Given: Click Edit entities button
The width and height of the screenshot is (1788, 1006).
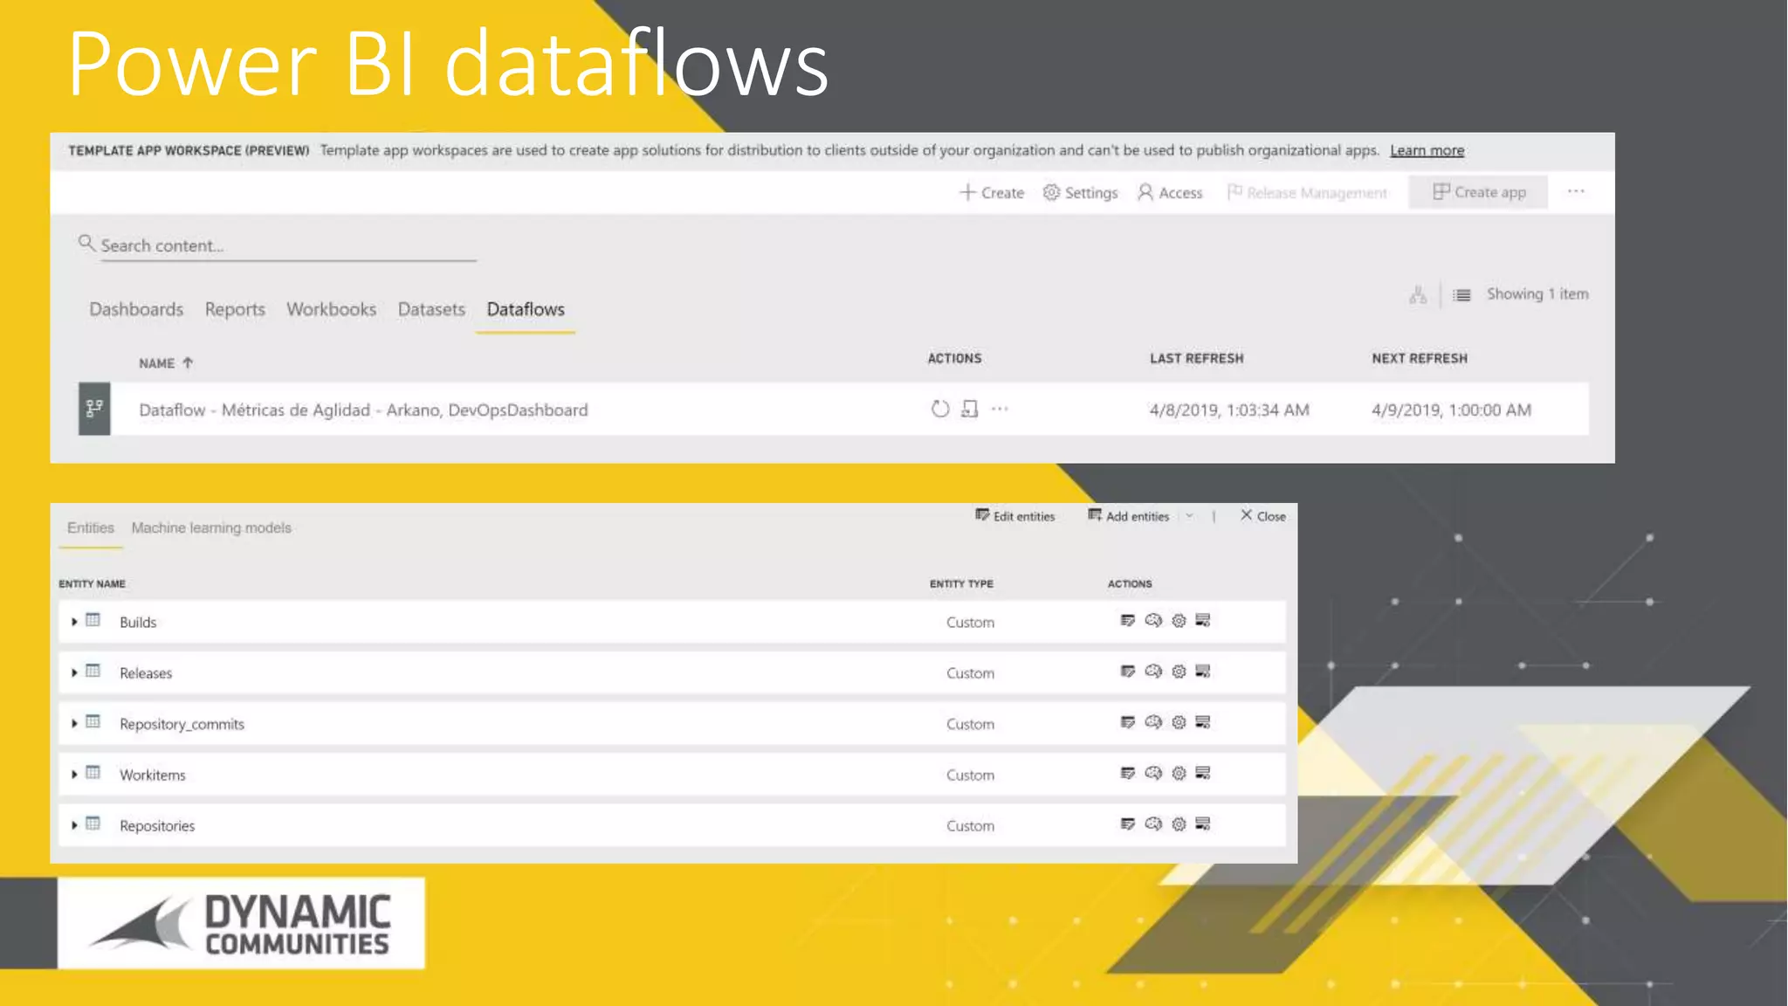Looking at the screenshot, I should tap(1015, 516).
